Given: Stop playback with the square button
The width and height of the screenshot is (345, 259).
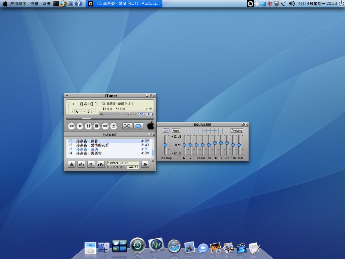Looking at the screenshot, I should pos(97,126).
